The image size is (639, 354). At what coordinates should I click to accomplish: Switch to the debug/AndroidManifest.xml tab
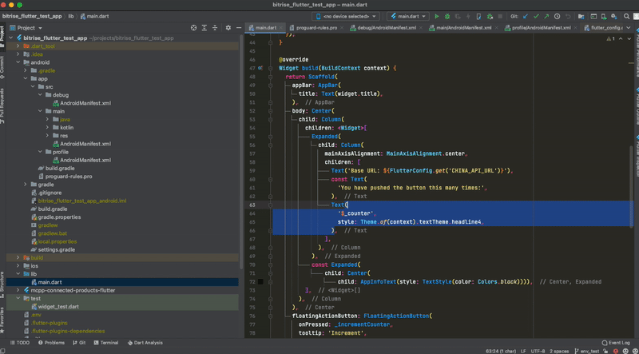point(387,28)
